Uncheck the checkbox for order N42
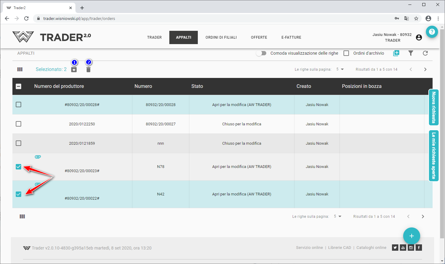Screen dimensions: 445x264 pos(18,194)
